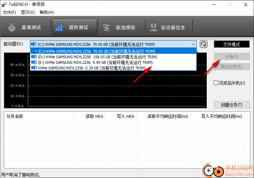Click the 读取平均响应时间(ms) column header
Screen dimensions: 254x178
tap(163, 116)
